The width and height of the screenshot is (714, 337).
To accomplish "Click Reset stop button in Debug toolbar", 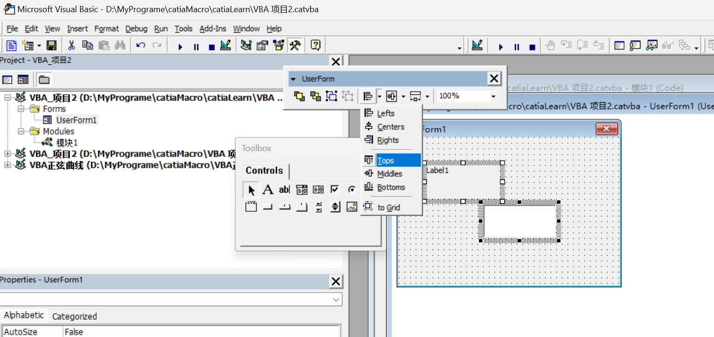I will [532, 47].
